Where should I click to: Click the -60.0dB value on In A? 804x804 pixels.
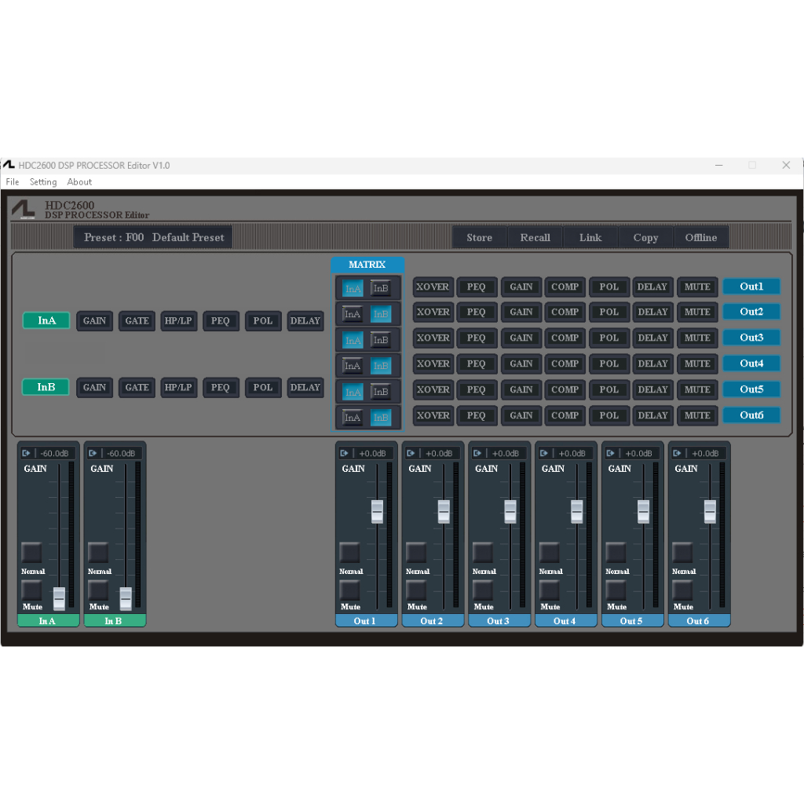coord(54,454)
